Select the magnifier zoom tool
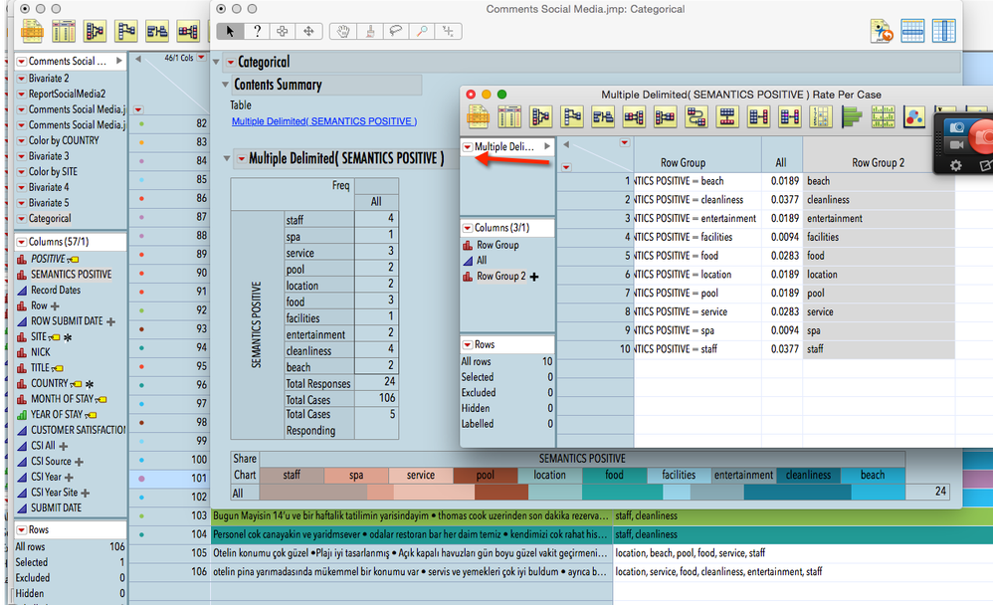 422,31
